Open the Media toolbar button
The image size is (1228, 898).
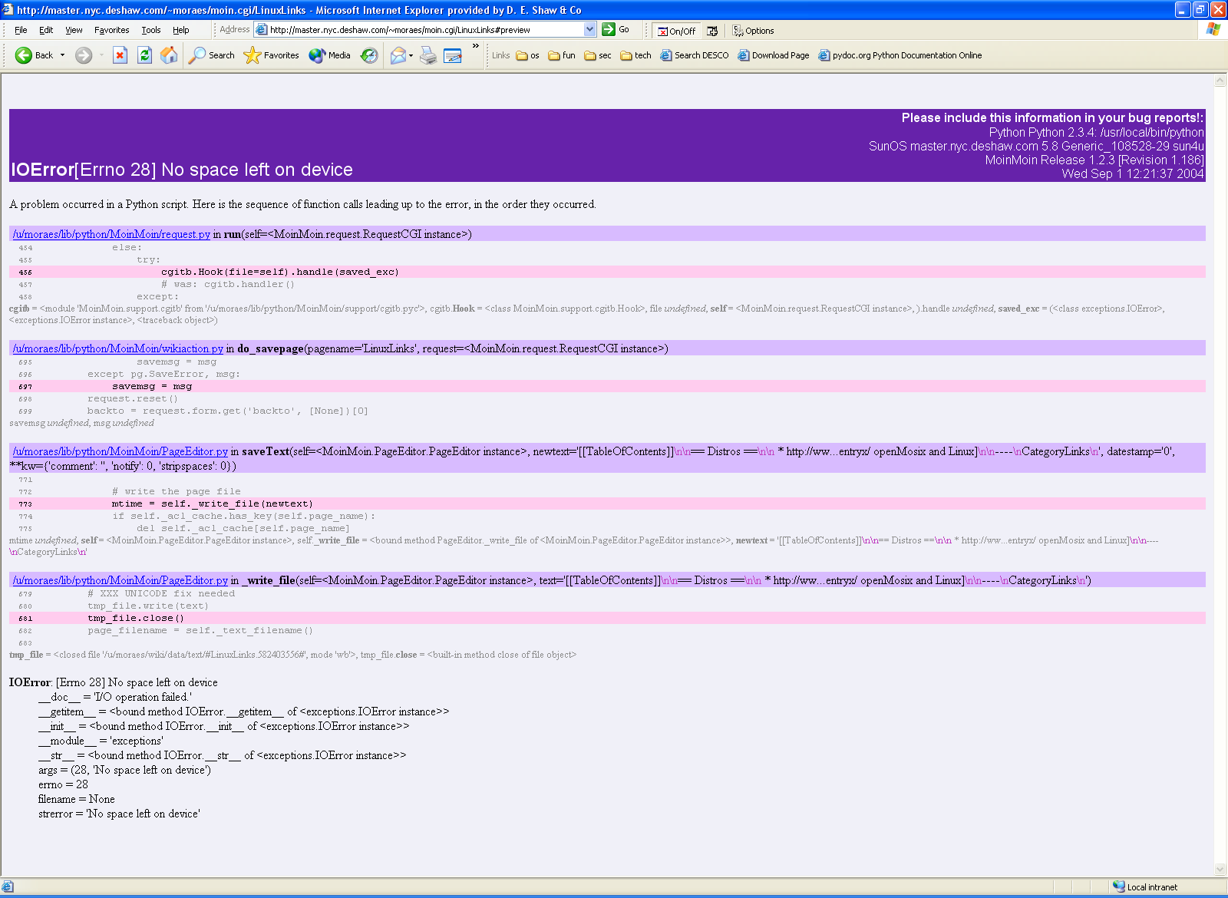pyautogui.click(x=330, y=55)
